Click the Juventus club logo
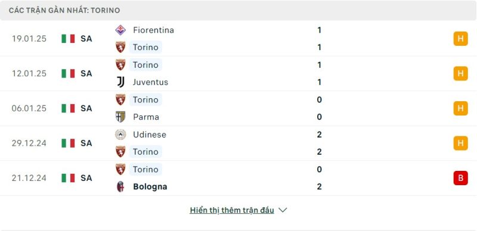This screenshot has height=231, width=477. coord(120,82)
